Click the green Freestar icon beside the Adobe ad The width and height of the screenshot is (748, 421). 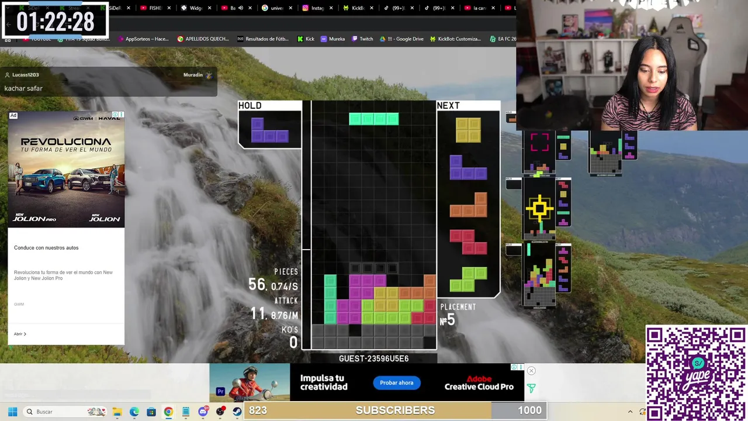(531, 388)
